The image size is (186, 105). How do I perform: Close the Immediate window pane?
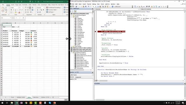click(x=185, y=83)
